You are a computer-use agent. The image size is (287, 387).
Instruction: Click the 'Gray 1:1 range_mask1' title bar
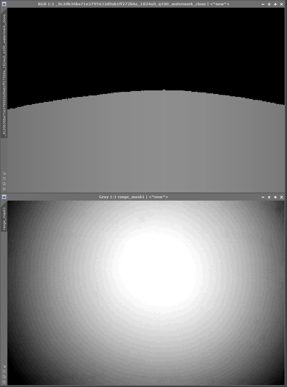click(x=134, y=197)
